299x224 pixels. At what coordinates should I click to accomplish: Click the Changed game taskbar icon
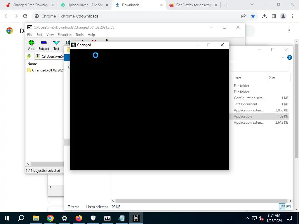click(136, 218)
